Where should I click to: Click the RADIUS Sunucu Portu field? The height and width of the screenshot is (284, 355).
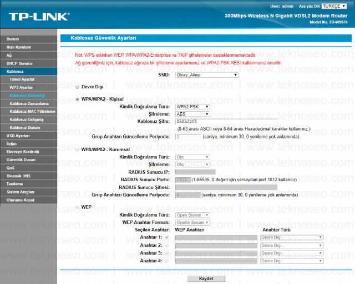click(183, 180)
